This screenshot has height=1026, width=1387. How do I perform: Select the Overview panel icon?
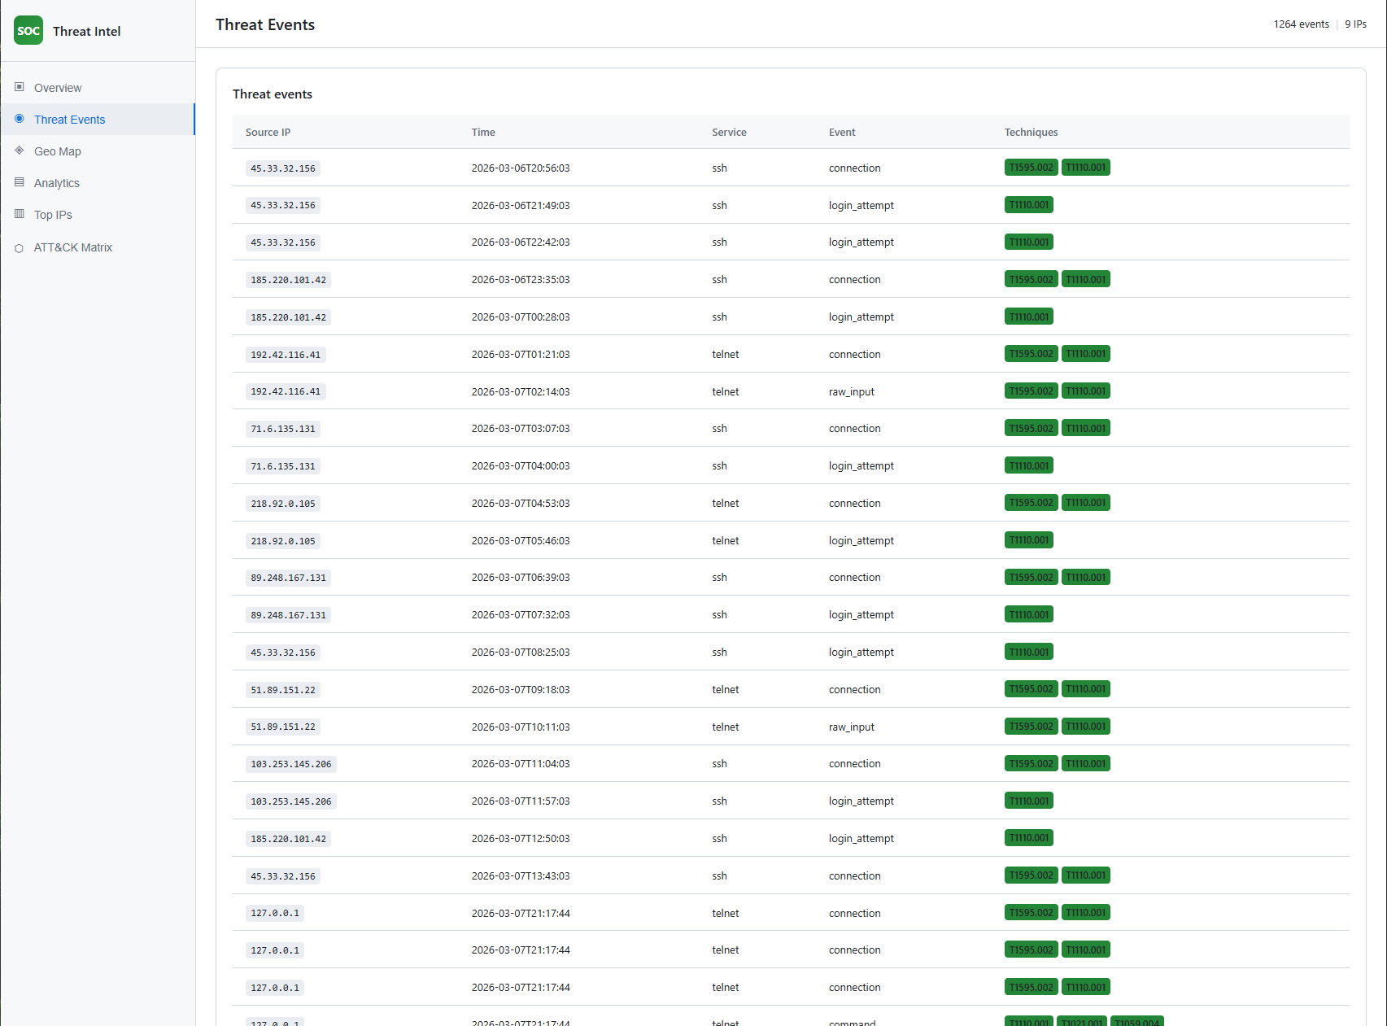tap(19, 87)
